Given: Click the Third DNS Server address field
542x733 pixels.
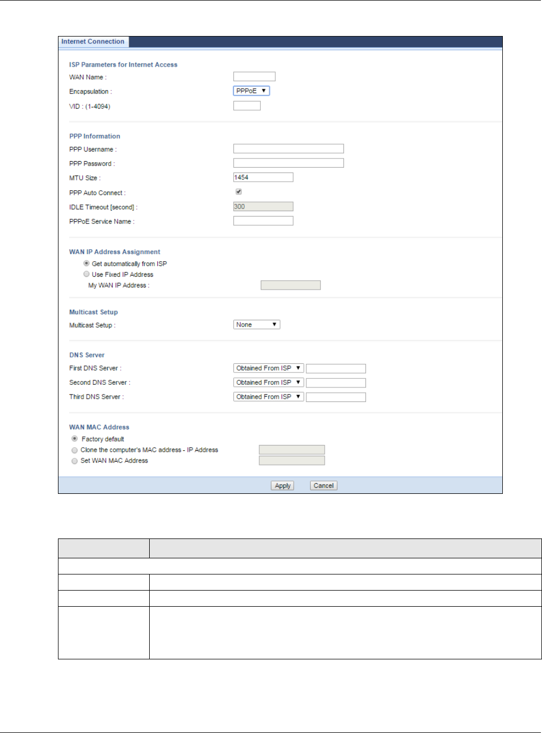Looking at the screenshot, I should [336, 397].
